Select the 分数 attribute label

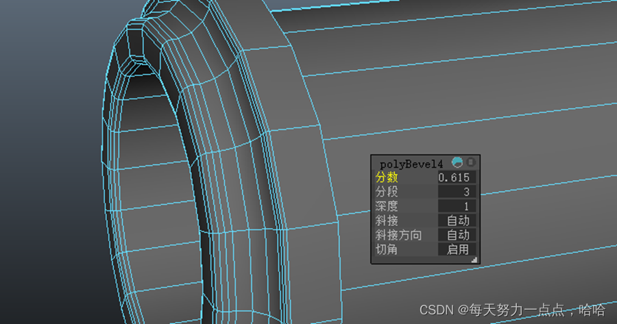pos(387,177)
